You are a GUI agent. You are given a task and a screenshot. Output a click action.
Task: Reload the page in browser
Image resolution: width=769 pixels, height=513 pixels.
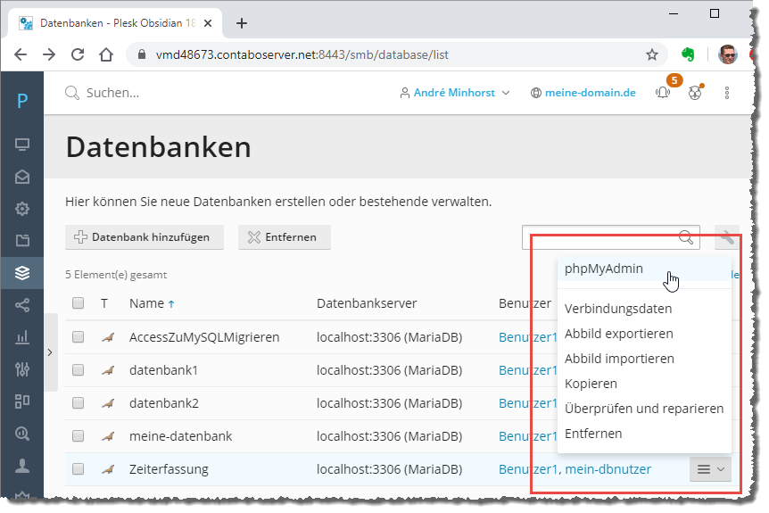78,54
